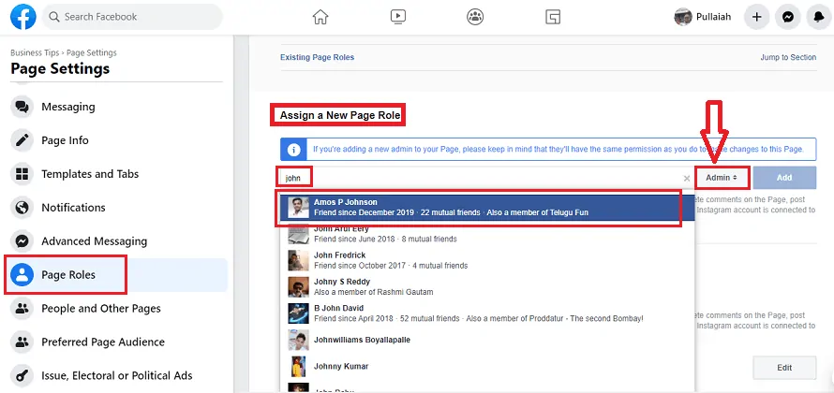
Task: Click the Messaging chat bubbles icon
Action: [22, 107]
